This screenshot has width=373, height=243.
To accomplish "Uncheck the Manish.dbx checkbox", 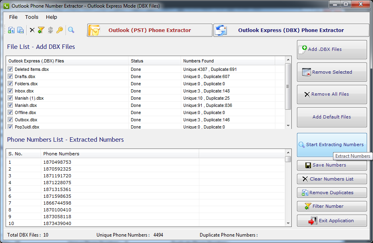I will click(x=10, y=105).
